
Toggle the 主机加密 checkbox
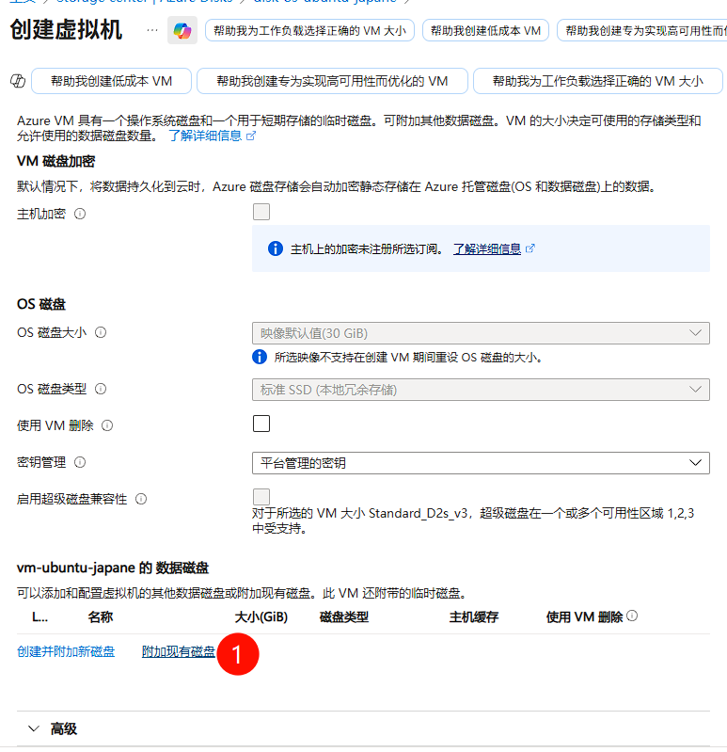(x=261, y=213)
